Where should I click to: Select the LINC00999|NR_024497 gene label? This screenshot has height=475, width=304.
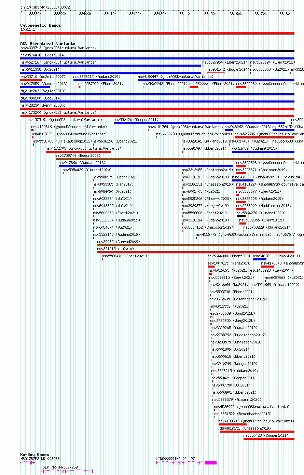click(175, 459)
